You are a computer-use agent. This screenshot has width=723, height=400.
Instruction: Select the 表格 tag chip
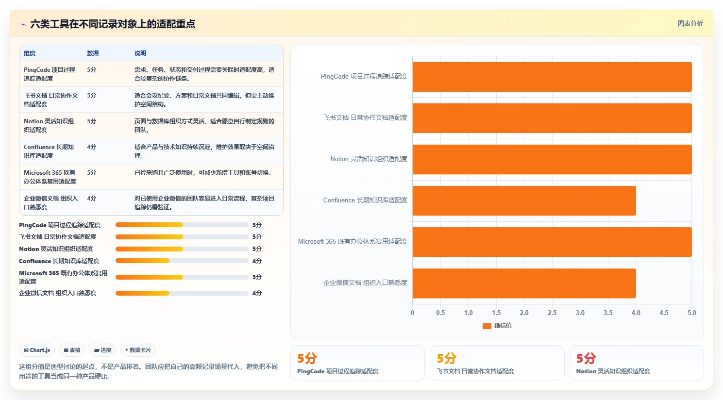(x=72, y=350)
